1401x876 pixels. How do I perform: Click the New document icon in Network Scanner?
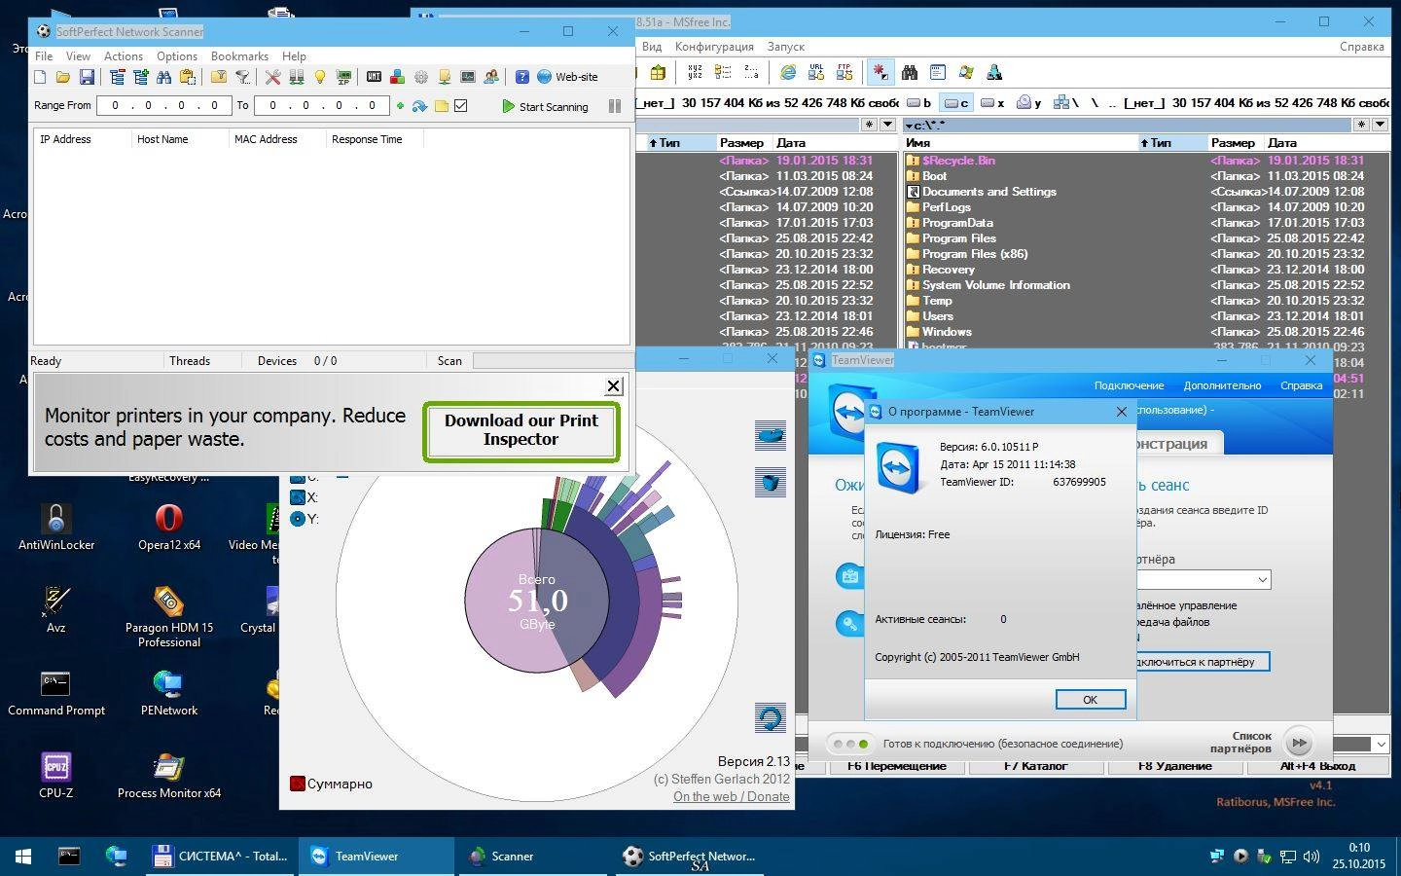[x=40, y=77]
